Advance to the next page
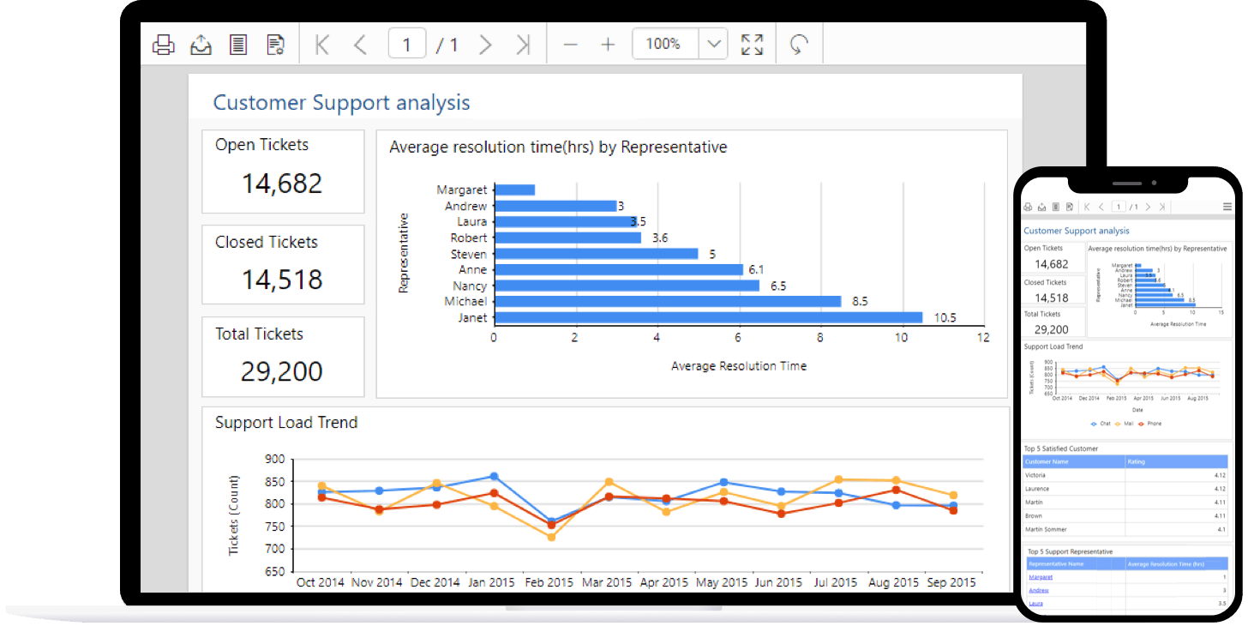Image resolution: width=1248 pixels, height=626 pixels. pyautogui.click(x=485, y=44)
